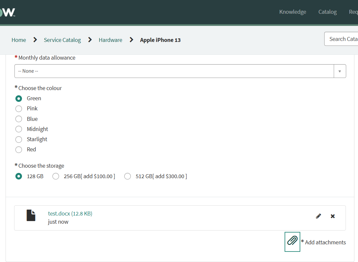The width and height of the screenshot is (358, 262).
Task: Select the Red colour option
Action: pyautogui.click(x=19, y=150)
